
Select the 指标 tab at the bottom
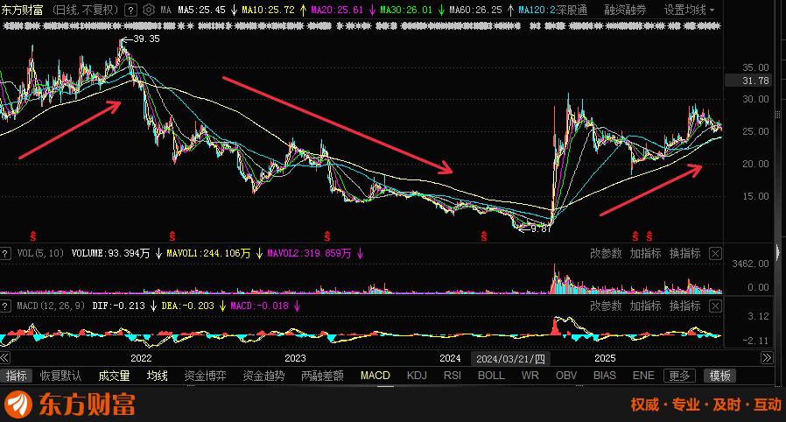[16, 376]
